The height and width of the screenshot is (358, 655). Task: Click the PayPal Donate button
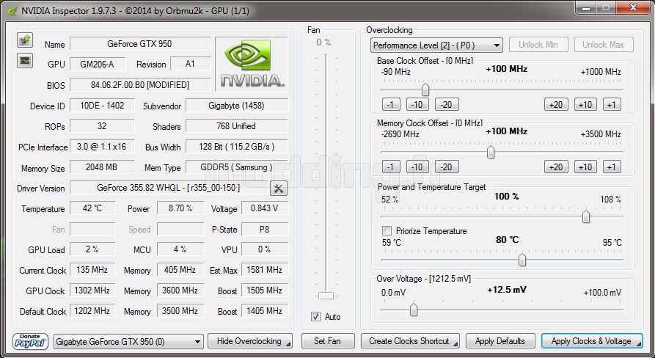pos(31,341)
